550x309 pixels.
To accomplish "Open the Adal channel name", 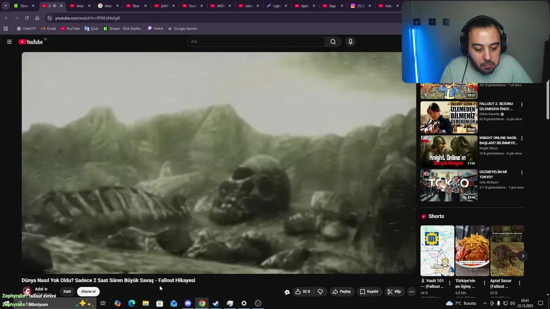I will 39,289.
